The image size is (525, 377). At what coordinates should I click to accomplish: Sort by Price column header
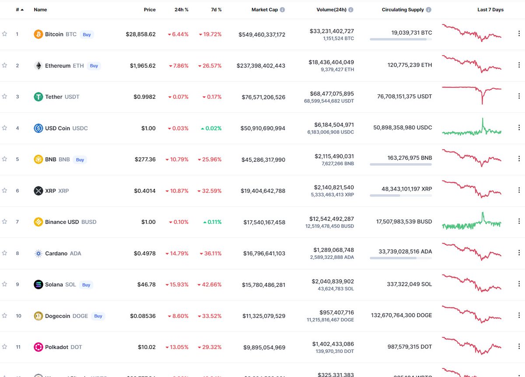[x=150, y=10]
